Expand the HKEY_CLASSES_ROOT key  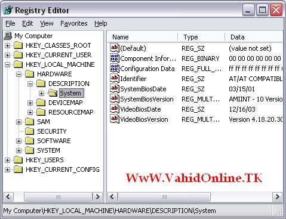(7, 45)
